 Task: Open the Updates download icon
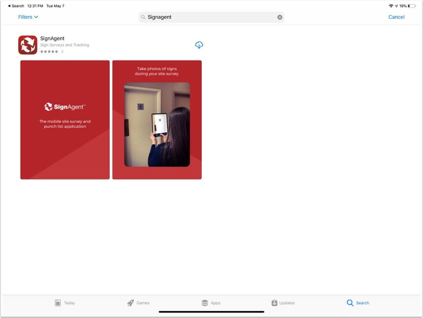coord(275,302)
